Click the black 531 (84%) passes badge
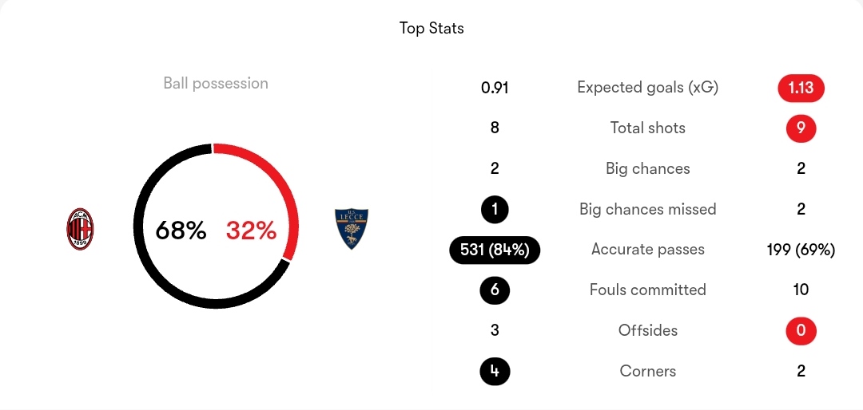This screenshot has height=410, width=863. point(495,250)
